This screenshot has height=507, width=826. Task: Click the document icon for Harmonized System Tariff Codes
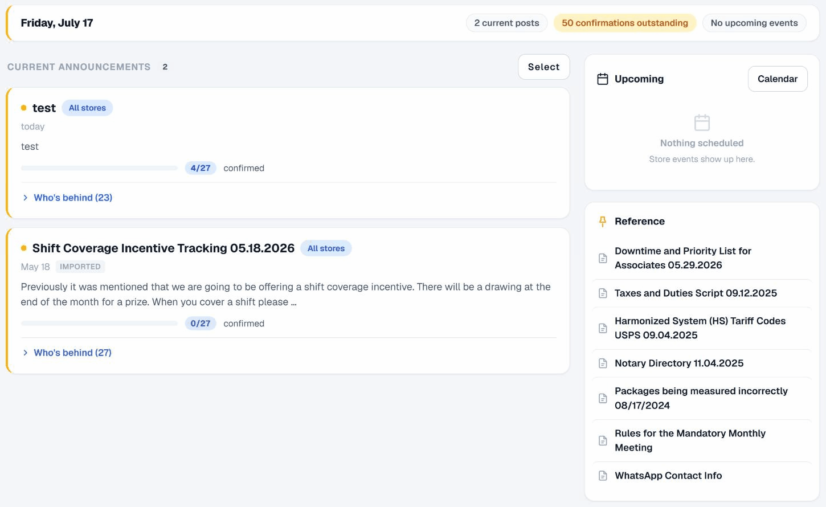click(x=603, y=328)
